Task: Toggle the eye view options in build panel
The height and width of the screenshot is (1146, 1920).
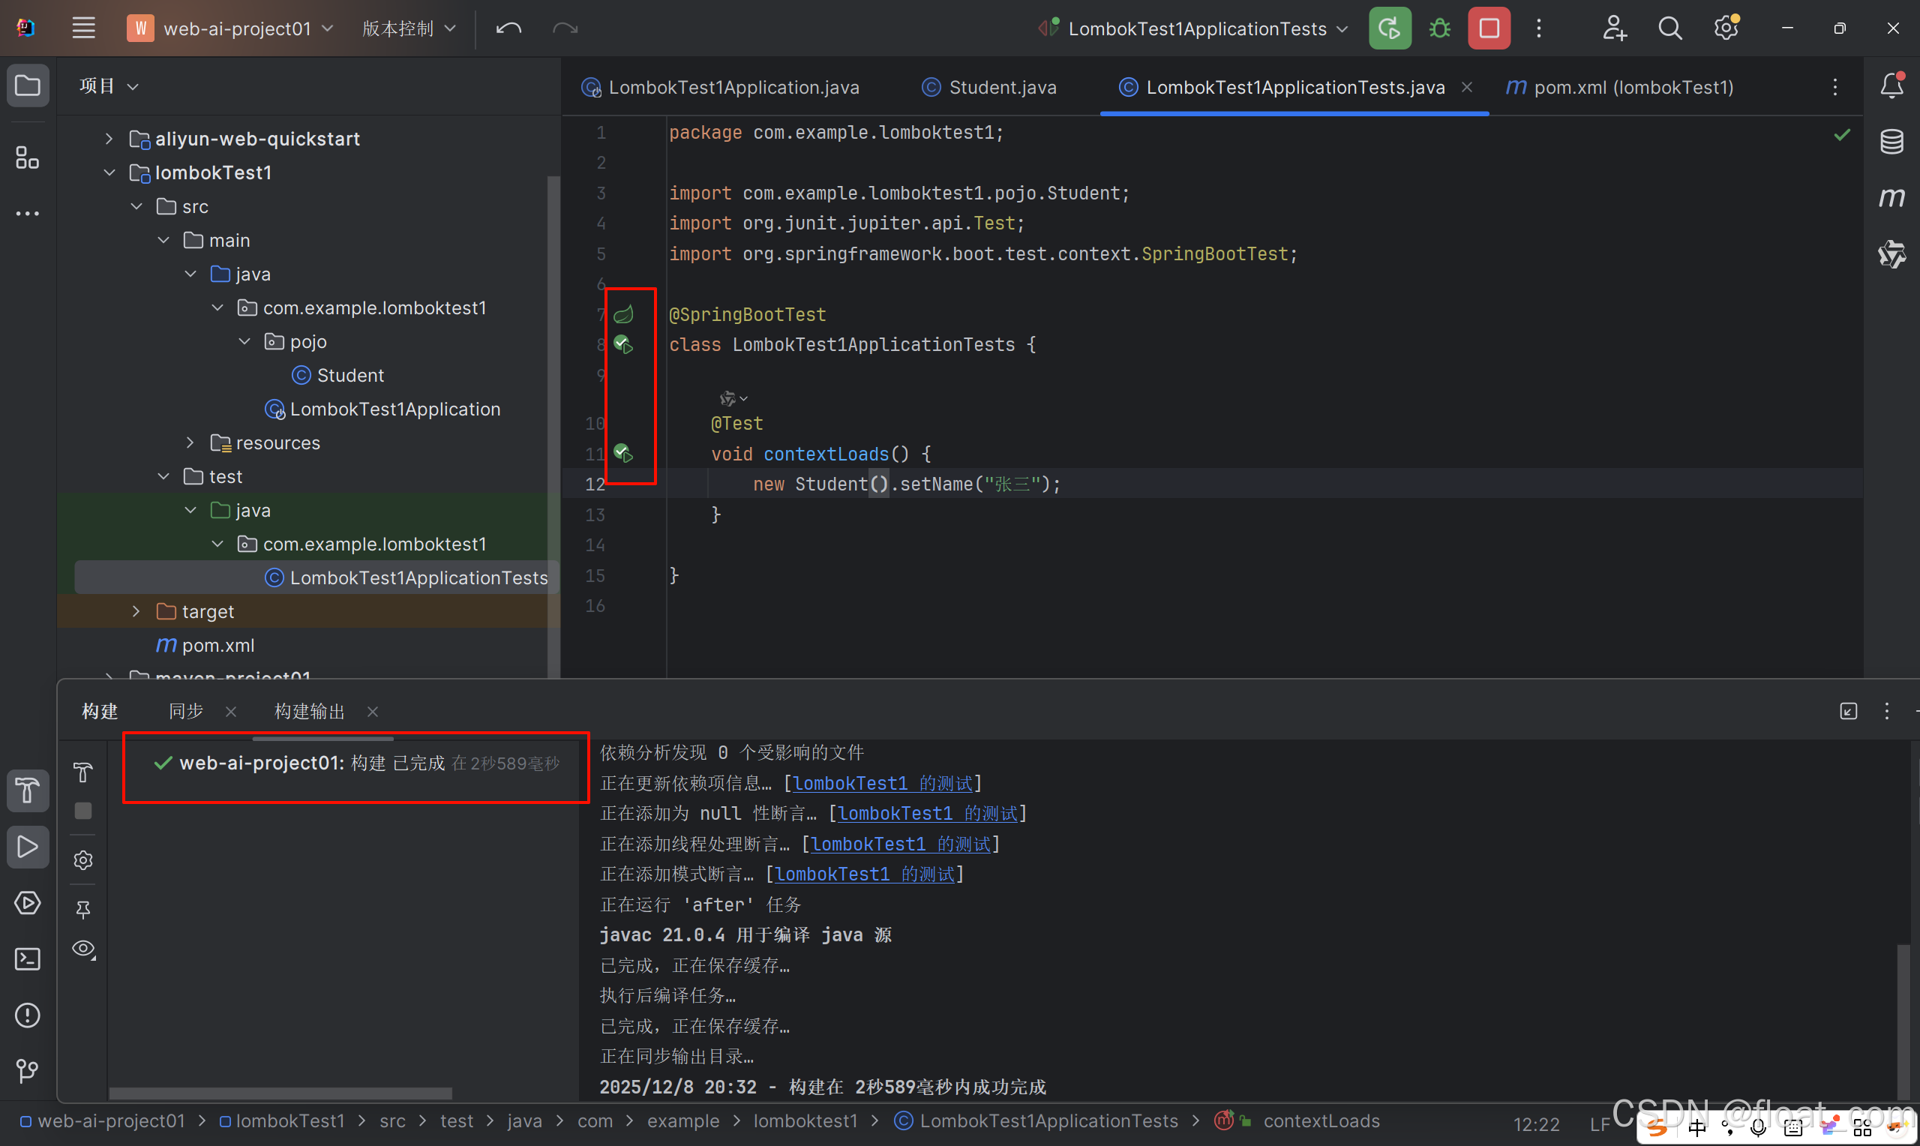Action: tap(83, 948)
